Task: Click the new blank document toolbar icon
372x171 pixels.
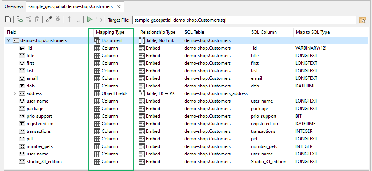Action: [x=8, y=20]
